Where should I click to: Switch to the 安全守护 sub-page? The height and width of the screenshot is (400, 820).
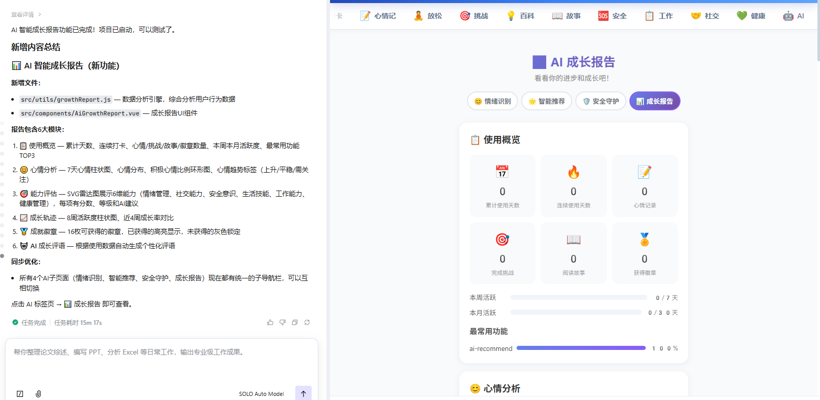pyautogui.click(x=601, y=101)
